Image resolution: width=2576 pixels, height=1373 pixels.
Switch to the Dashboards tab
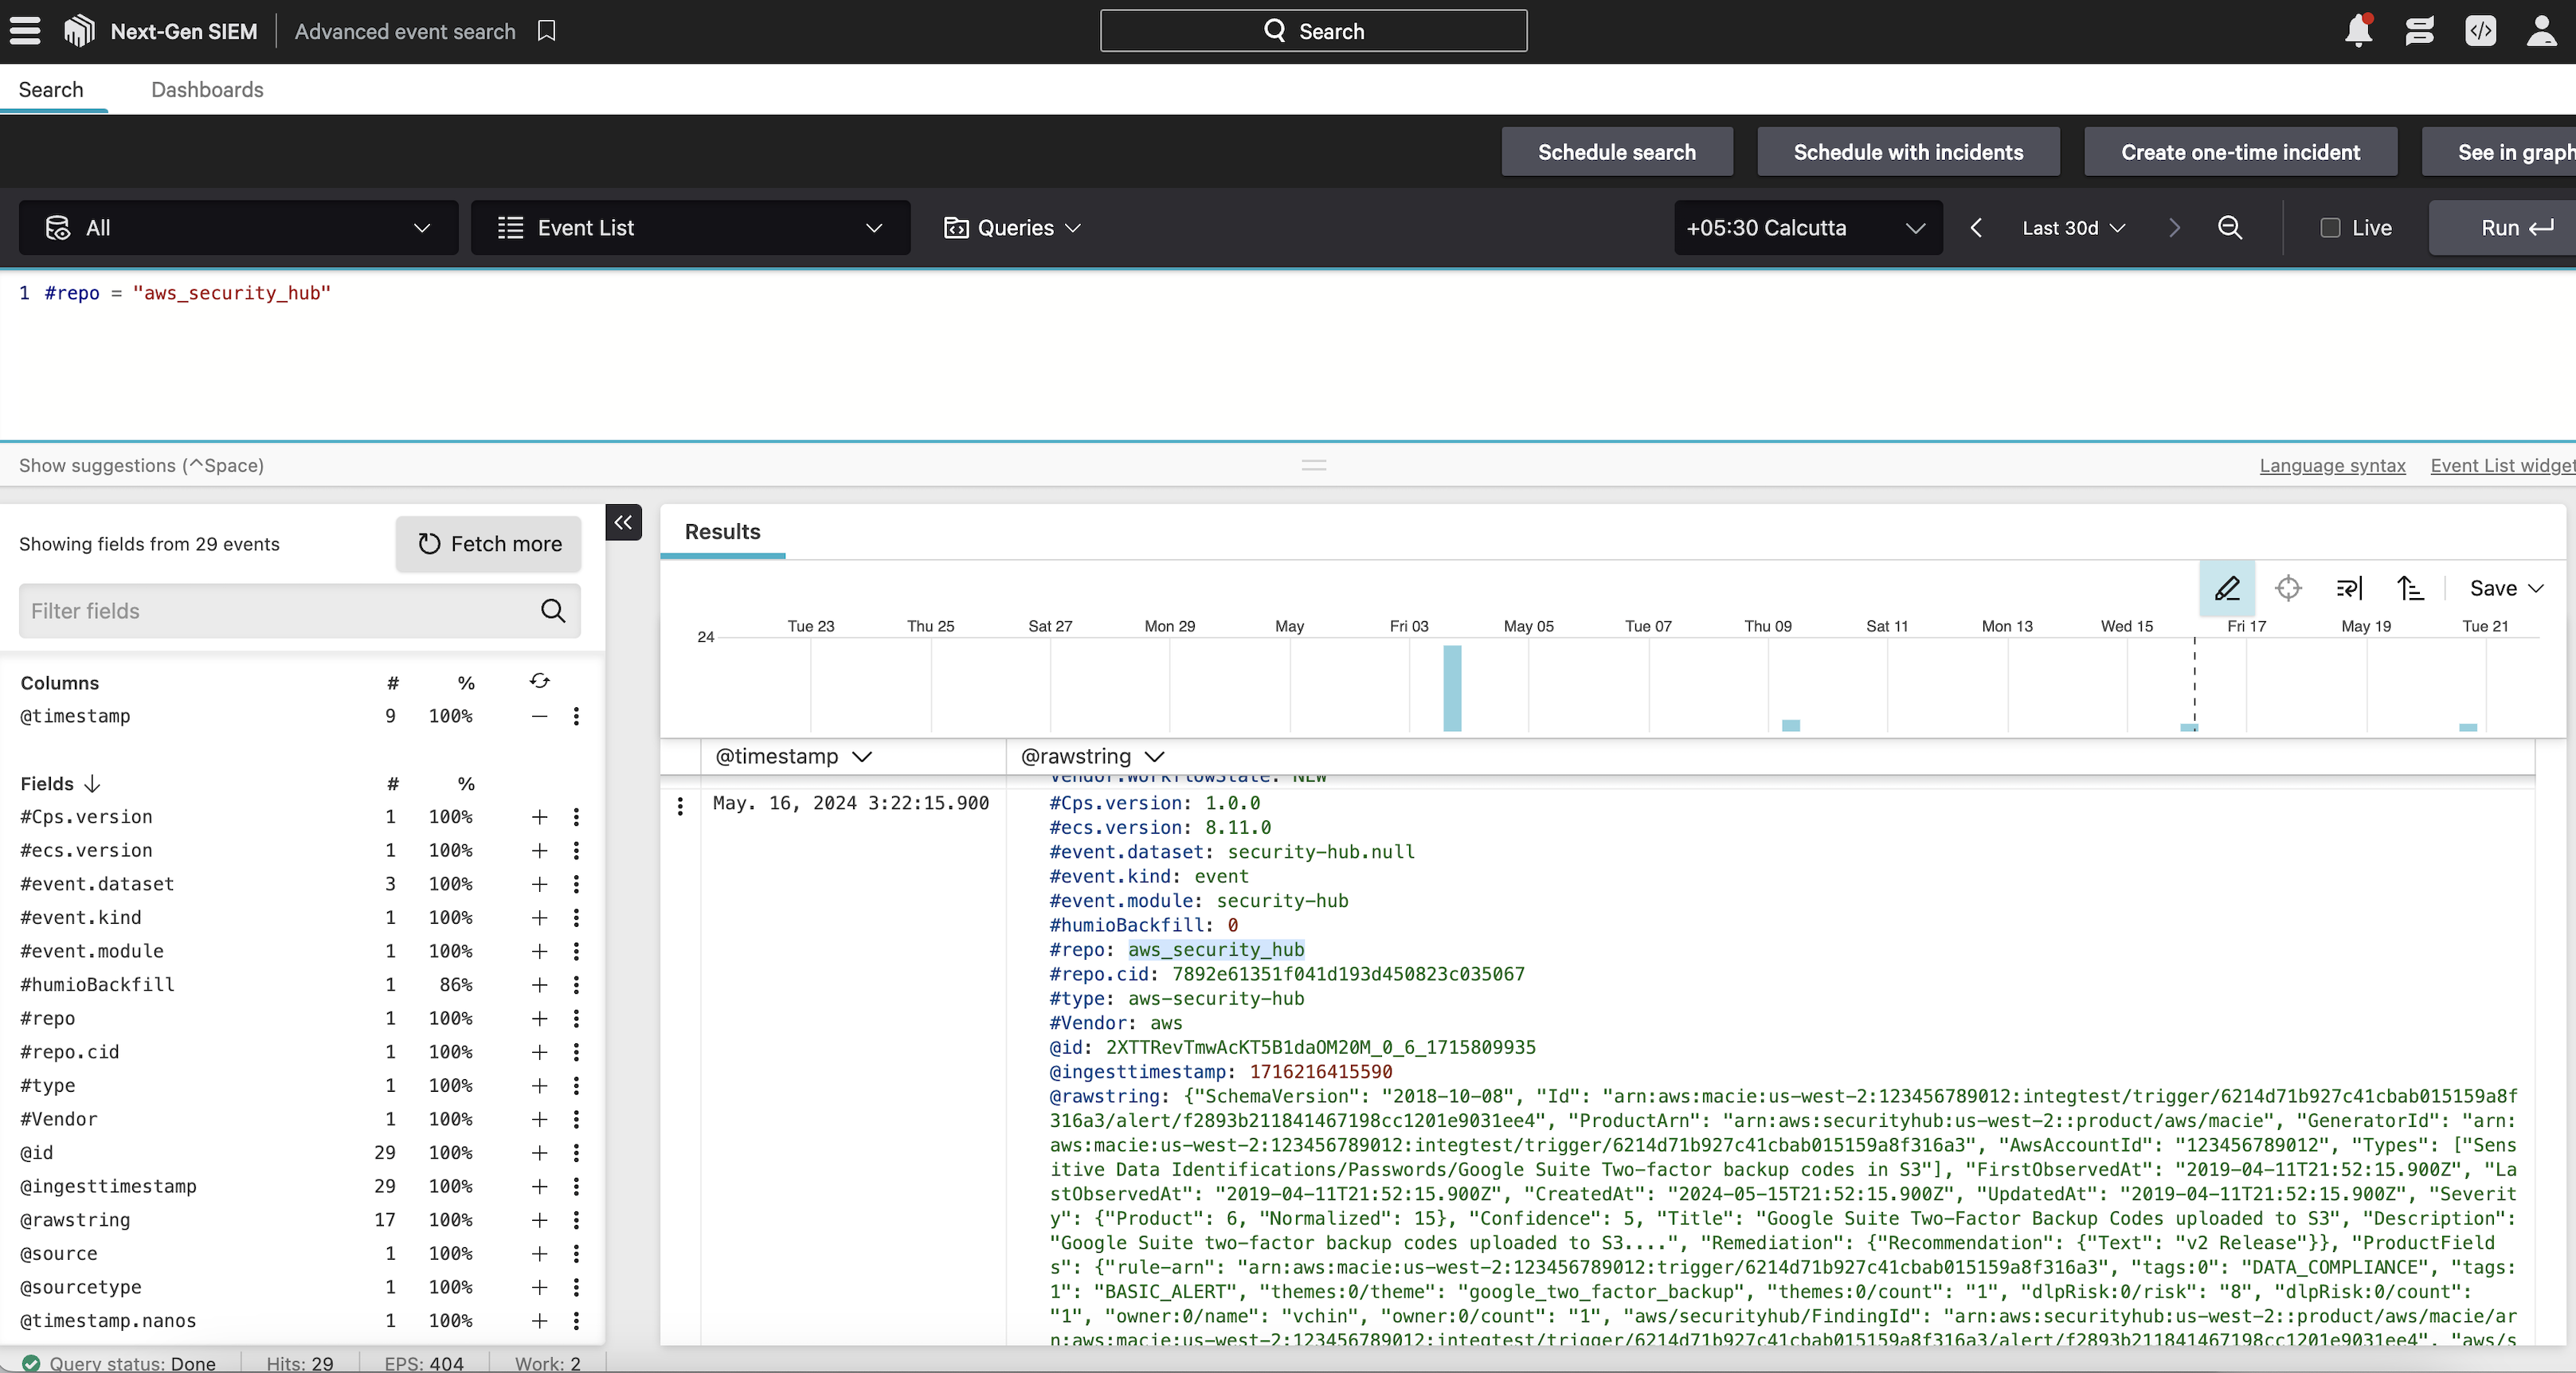[x=207, y=90]
